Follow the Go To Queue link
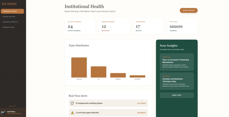The width and height of the screenshot is (229, 117). [141, 103]
